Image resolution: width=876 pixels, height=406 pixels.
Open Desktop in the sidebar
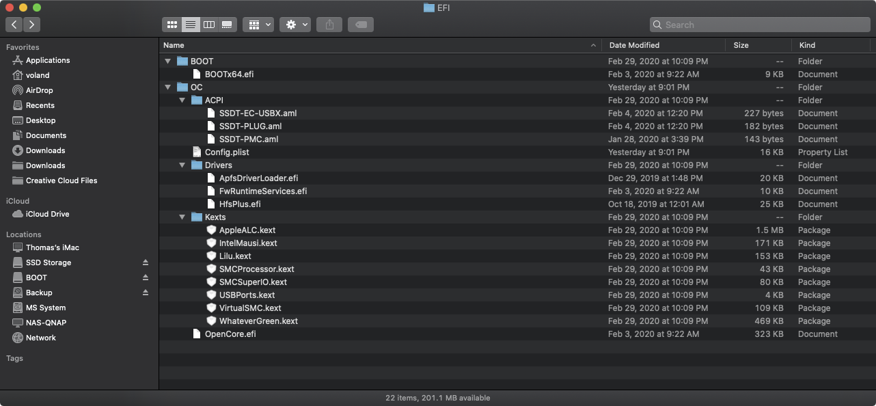coord(41,120)
